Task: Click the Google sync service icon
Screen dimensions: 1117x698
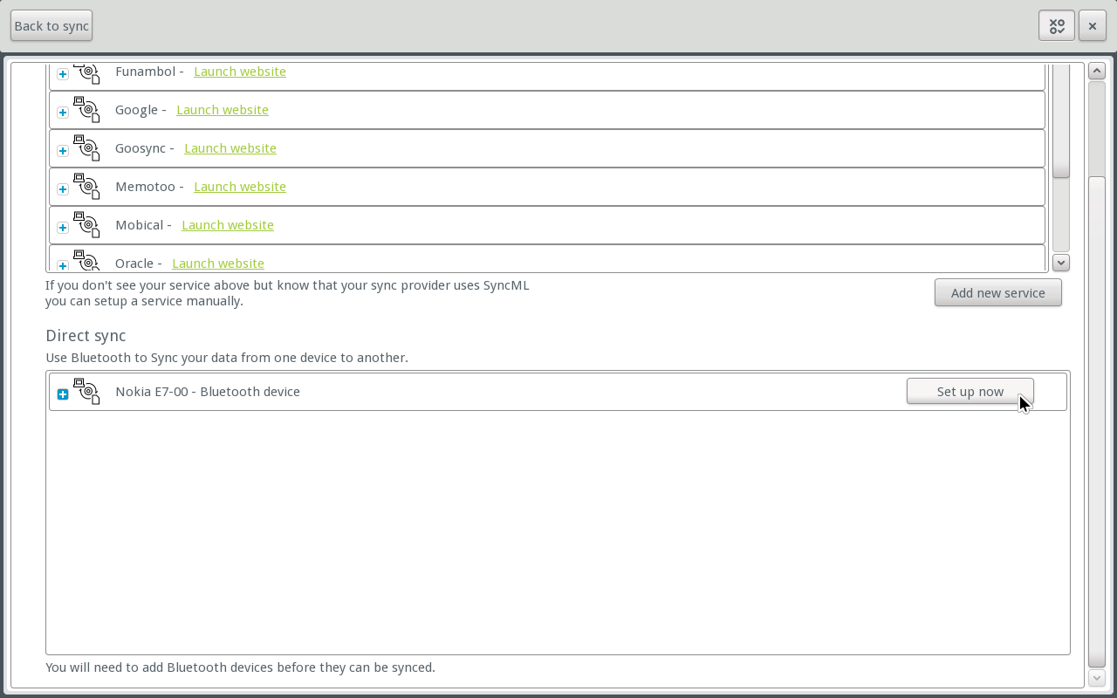Action: 86,110
